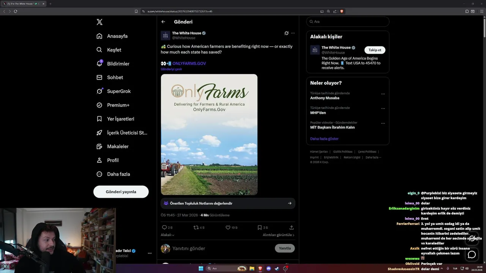Go to Anasayfa in the sidebar
The height and width of the screenshot is (273, 486).
tap(112, 36)
